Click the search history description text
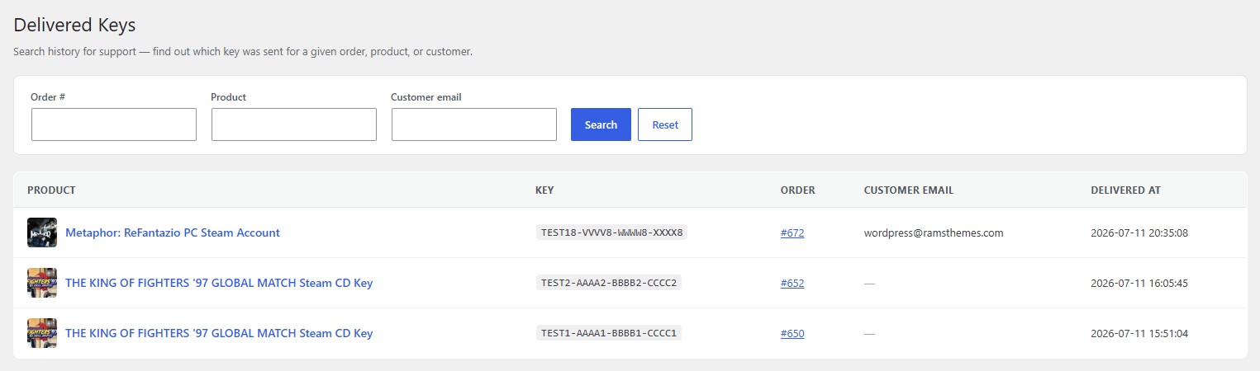This screenshot has width=1260, height=371. [243, 51]
